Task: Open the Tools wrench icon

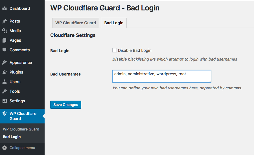Action: click(x=5, y=91)
